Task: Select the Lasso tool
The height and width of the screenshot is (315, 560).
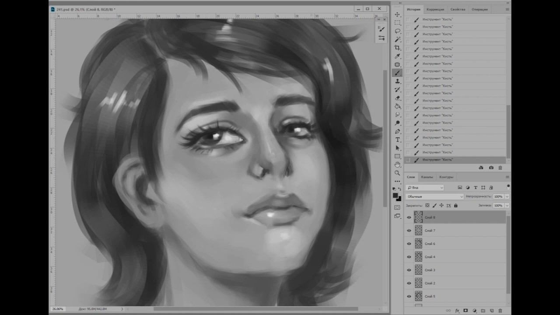Action: [397, 31]
